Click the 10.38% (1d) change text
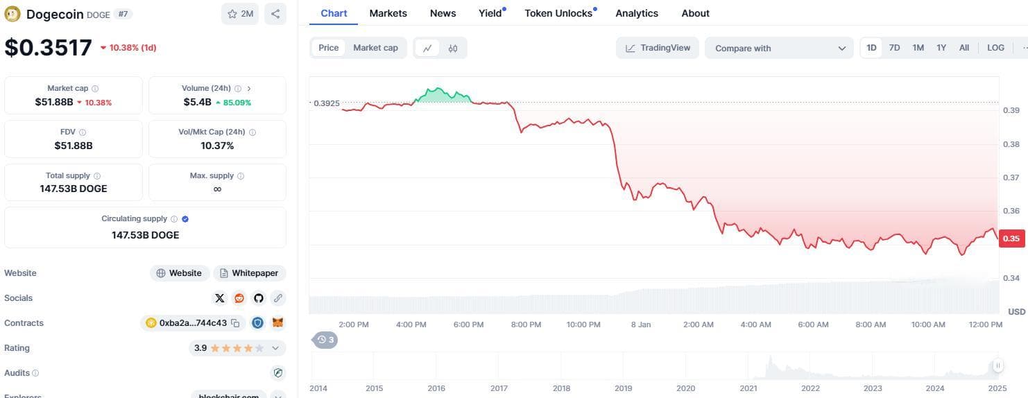1028x398 pixels. pos(132,48)
